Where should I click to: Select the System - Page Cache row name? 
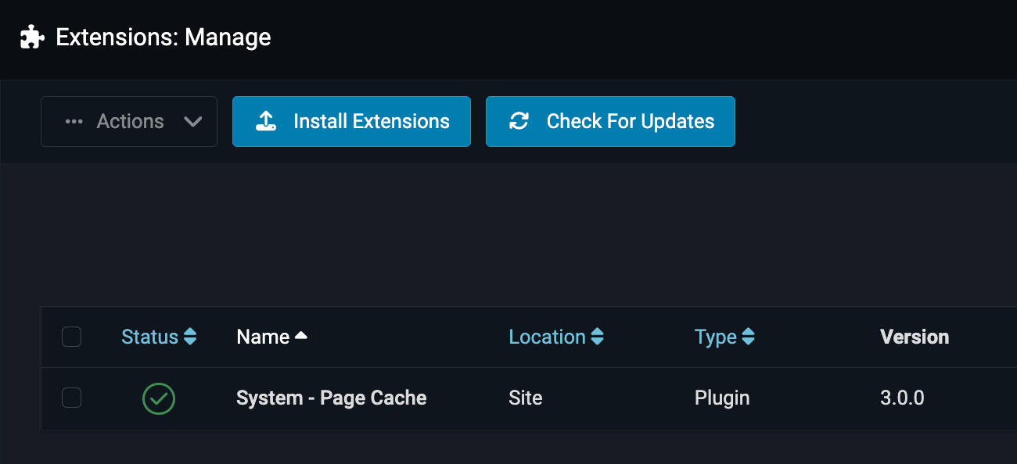[331, 398]
